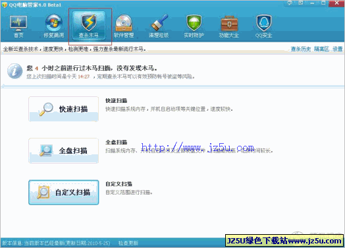
Task: Start 全盘扫描 full disk scan button
Action: [64, 150]
